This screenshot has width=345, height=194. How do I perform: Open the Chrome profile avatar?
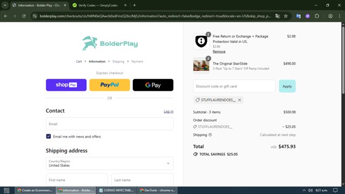pos(330,16)
